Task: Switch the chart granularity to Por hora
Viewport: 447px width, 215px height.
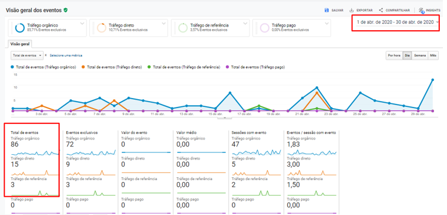Action: 394,56
